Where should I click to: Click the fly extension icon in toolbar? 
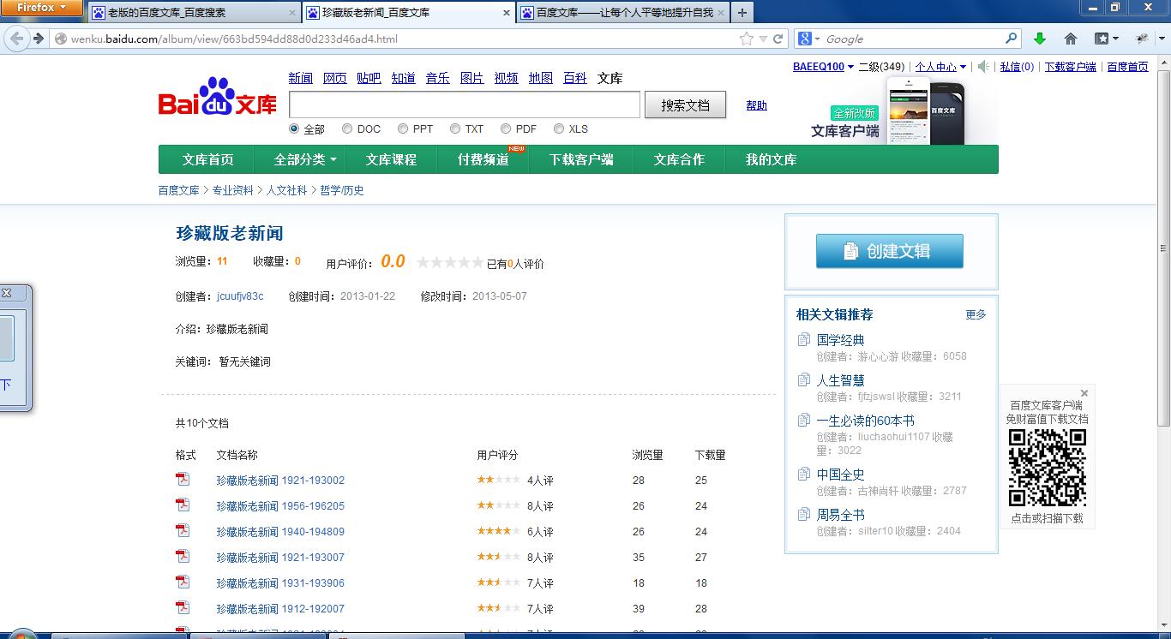(x=1142, y=39)
